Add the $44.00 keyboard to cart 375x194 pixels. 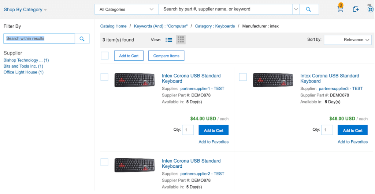pos(214,130)
